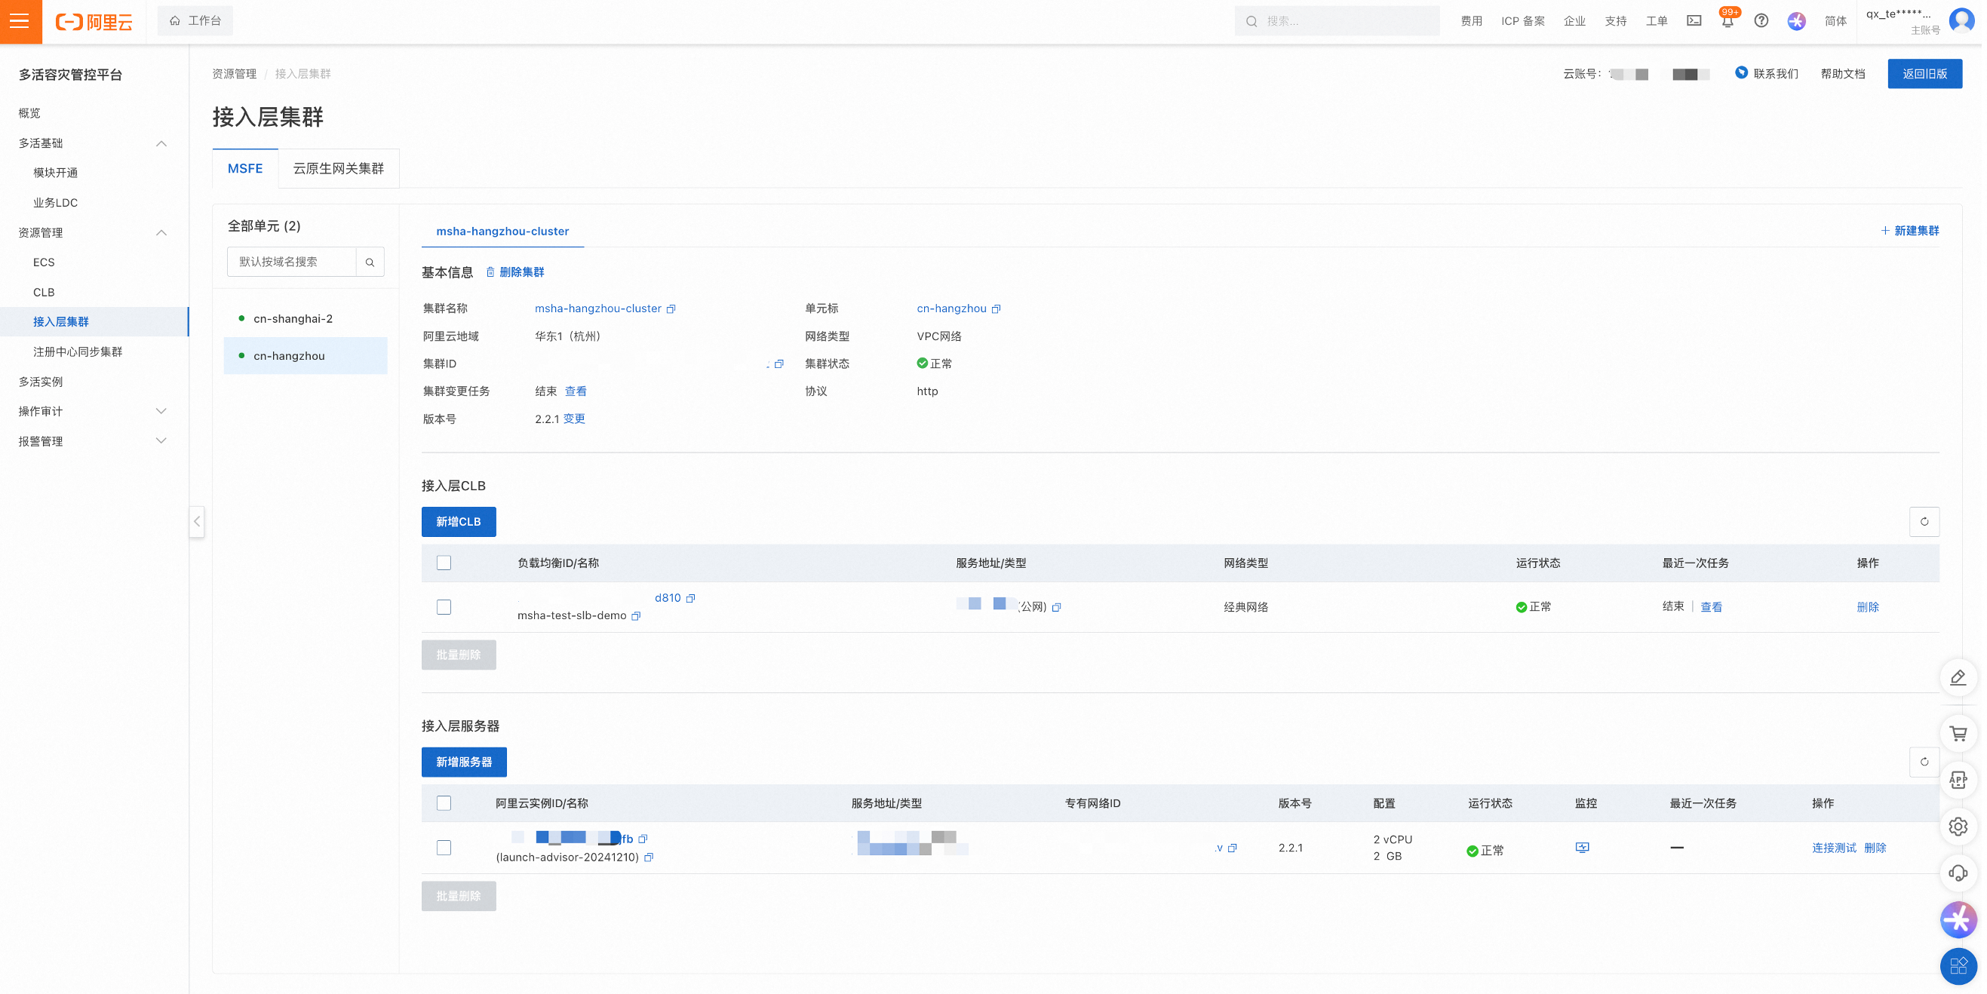Click the Alibaba Cloud logo

click(x=94, y=22)
